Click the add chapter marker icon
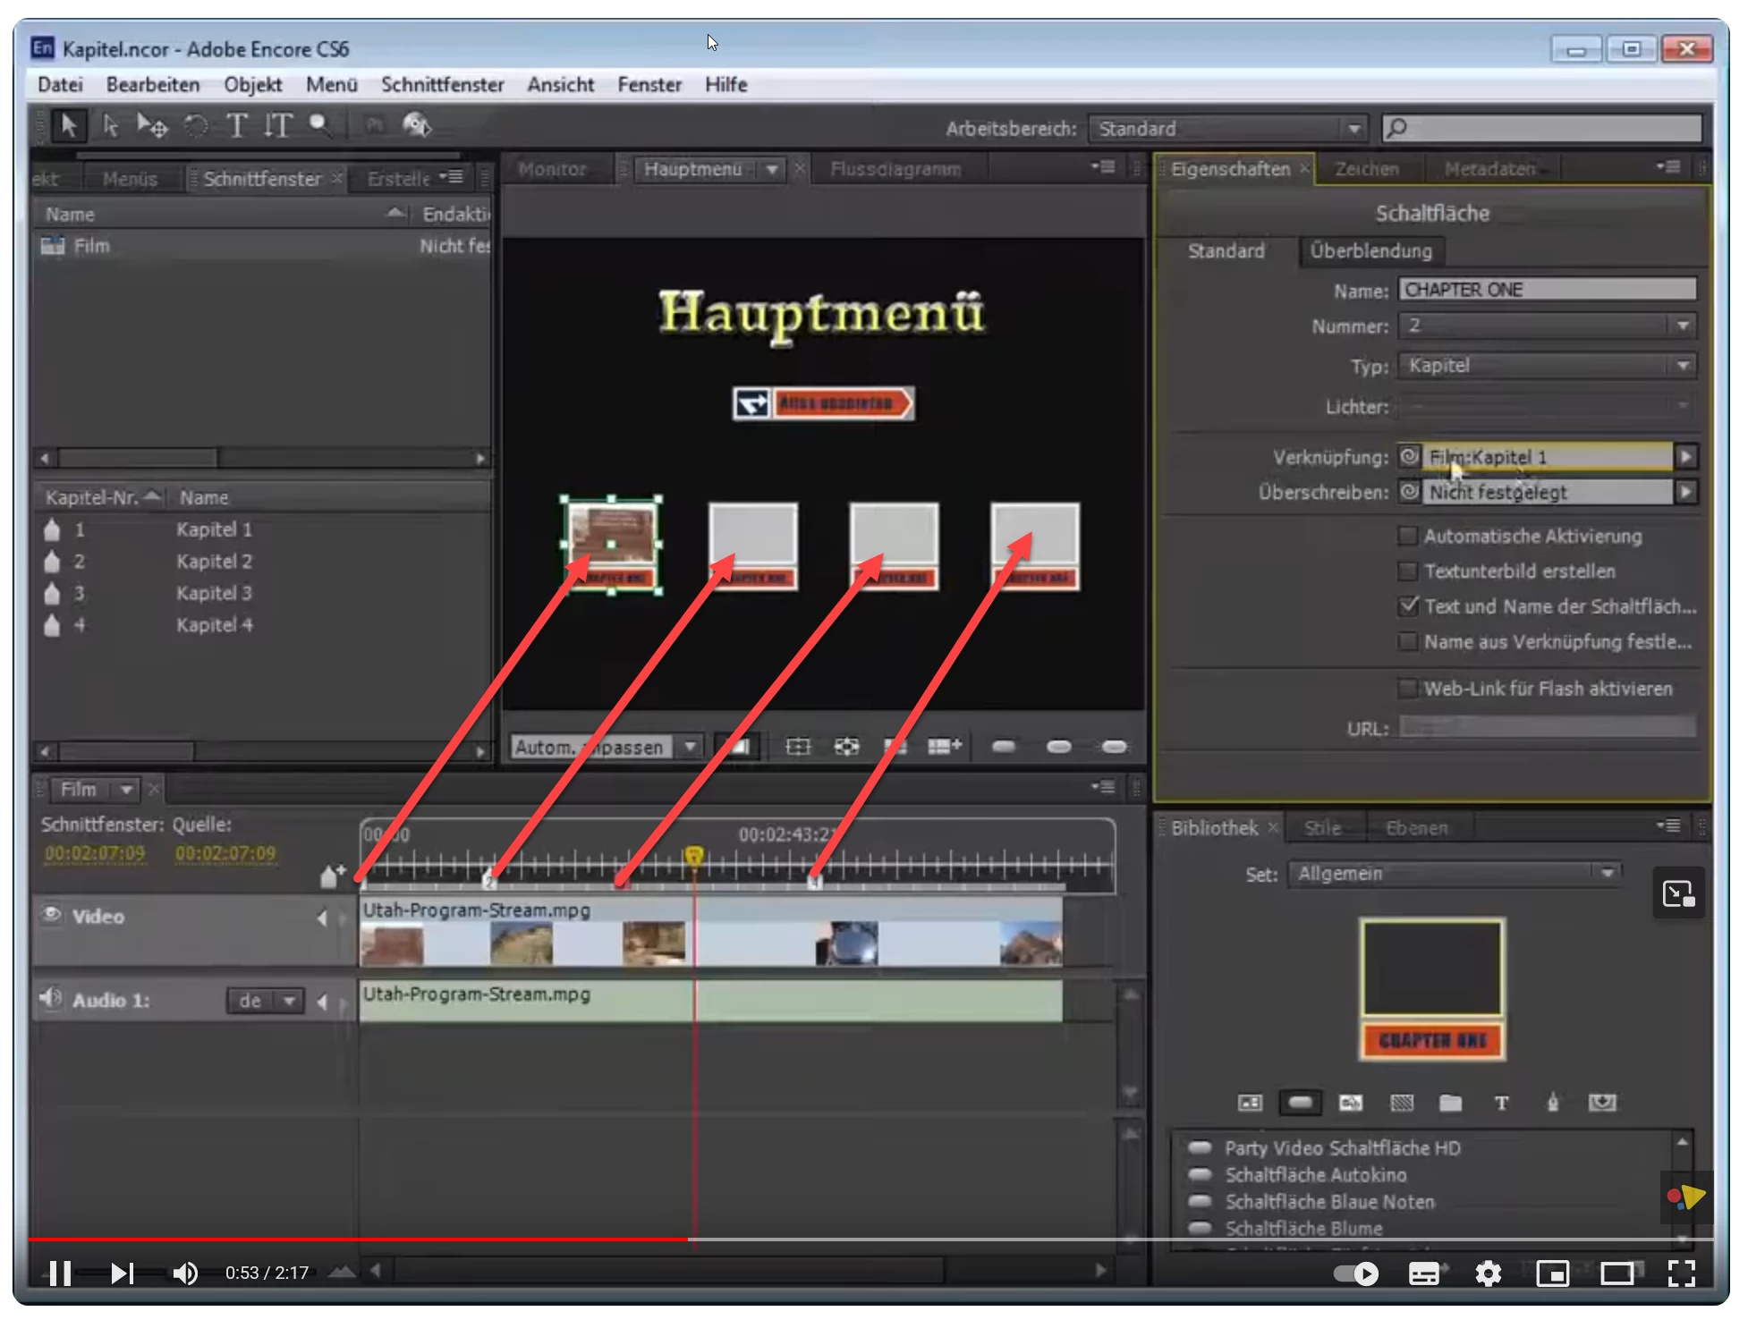 333,875
